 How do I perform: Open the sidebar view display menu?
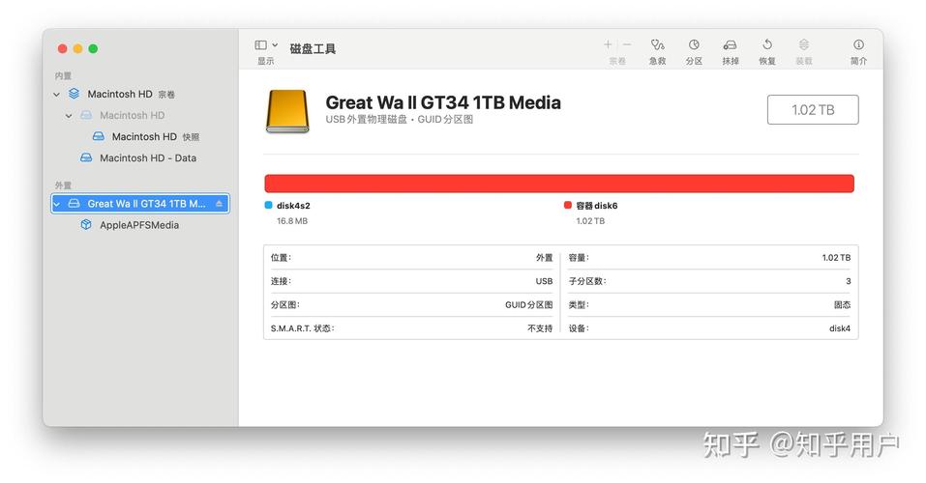(266, 51)
